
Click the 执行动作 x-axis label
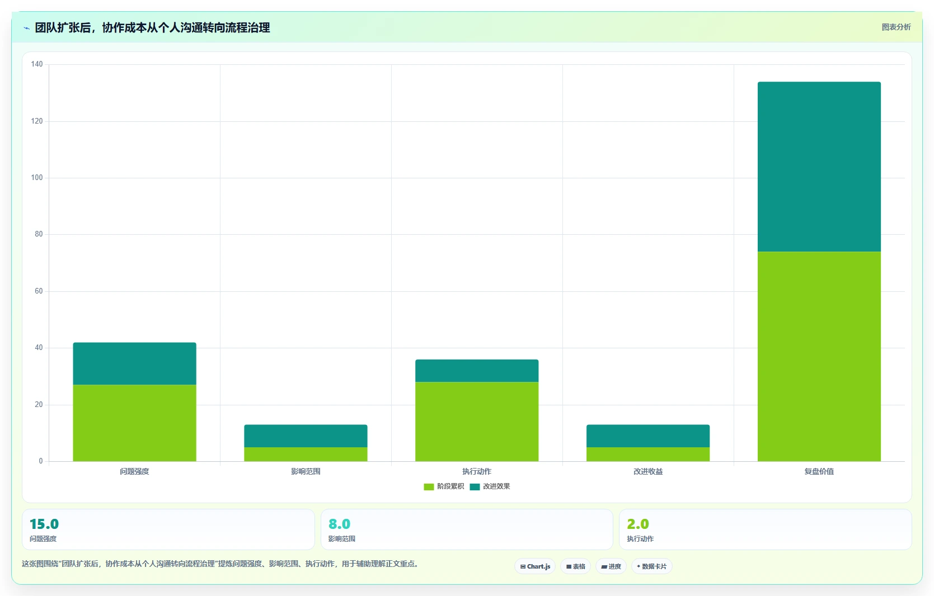click(x=477, y=471)
